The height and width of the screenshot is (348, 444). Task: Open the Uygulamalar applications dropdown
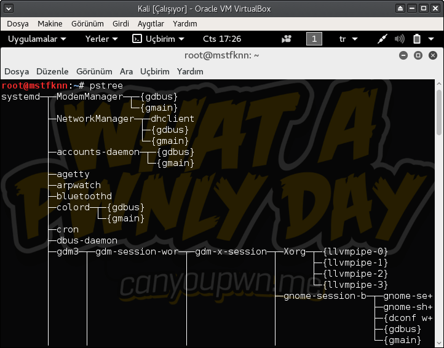tap(36, 39)
